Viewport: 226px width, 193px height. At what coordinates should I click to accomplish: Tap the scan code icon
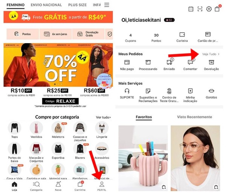(x=200, y=9)
